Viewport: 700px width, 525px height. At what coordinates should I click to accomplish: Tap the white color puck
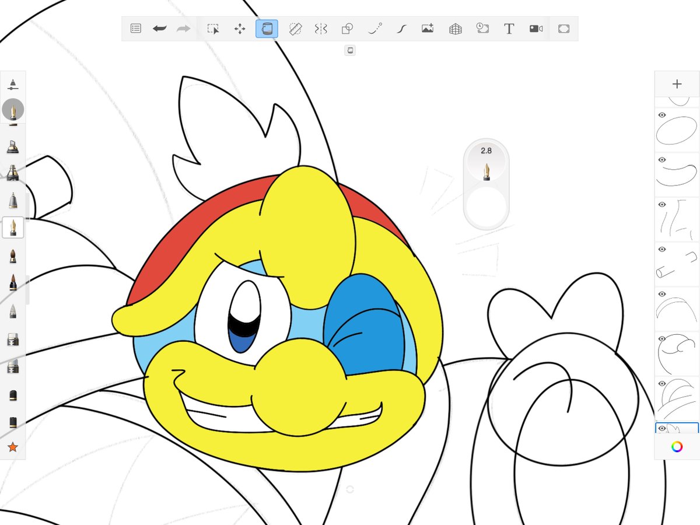click(x=487, y=206)
